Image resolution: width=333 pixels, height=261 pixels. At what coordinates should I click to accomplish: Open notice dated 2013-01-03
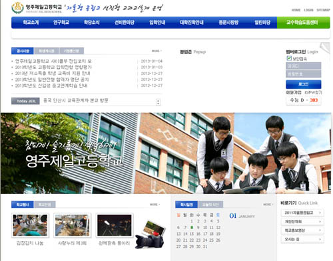point(53,67)
